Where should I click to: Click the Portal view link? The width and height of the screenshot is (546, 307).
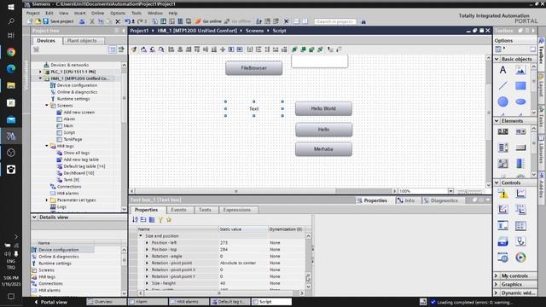click(x=50, y=302)
